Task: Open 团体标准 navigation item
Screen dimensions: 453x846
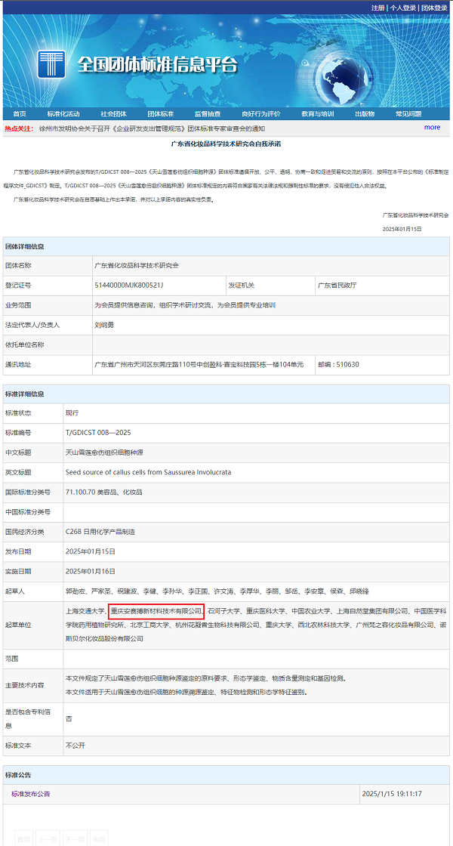Action: click(160, 114)
